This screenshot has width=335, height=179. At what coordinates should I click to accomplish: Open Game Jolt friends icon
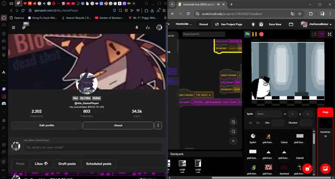[148, 27]
